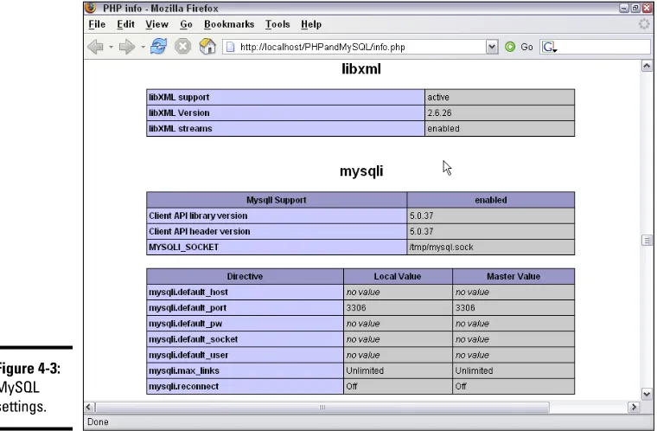The height and width of the screenshot is (431, 657).
Task: Click the MysqlI Support header cell
Action: coord(277,200)
